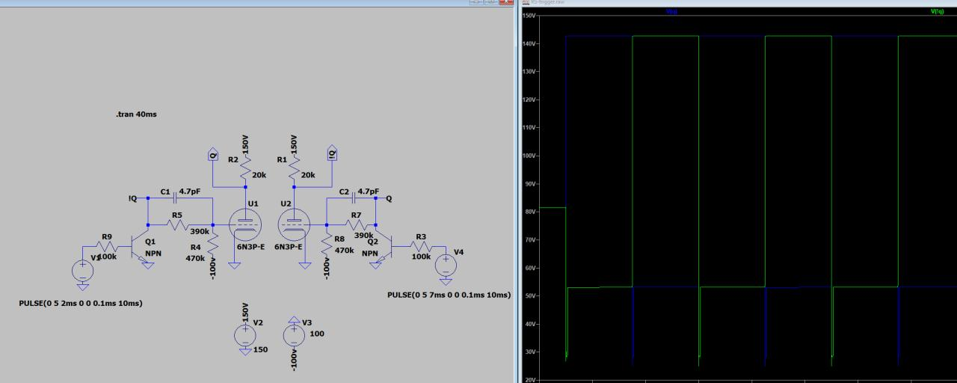
Task: Click the Q net label near C2
Action: tap(389, 199)
